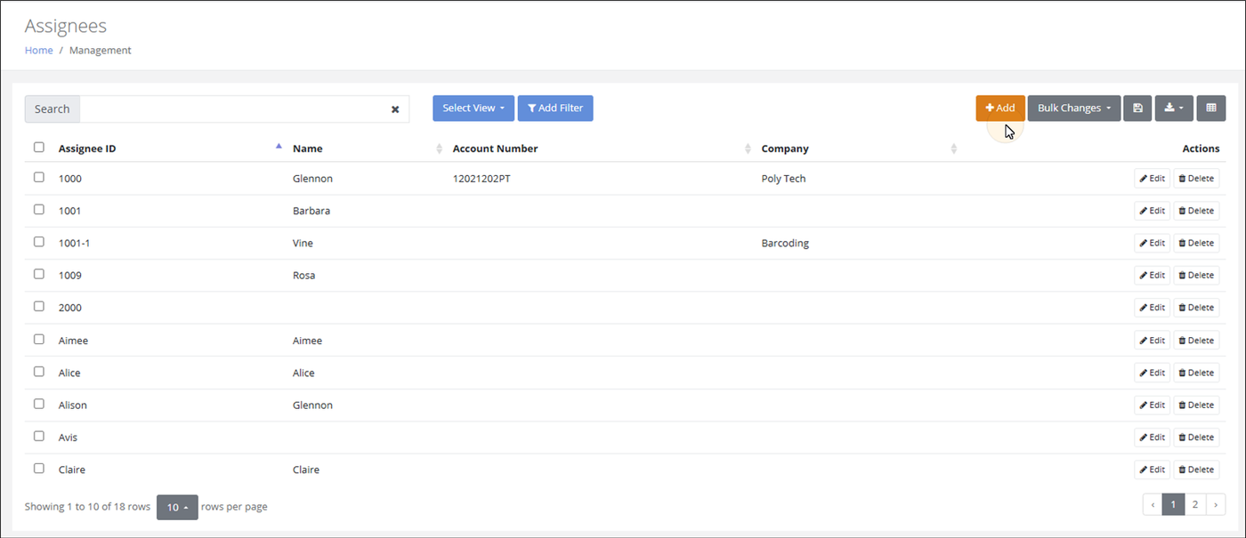Edit the Avis row
The height and width of the screenshot is (538, 1246).
pyautogui.click(x=1152, y=437)
